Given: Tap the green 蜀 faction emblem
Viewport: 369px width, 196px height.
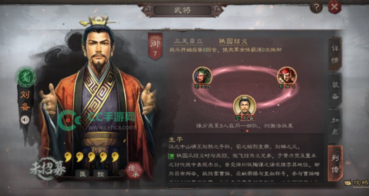Looking at the screenshot, I should coord(26,77).
